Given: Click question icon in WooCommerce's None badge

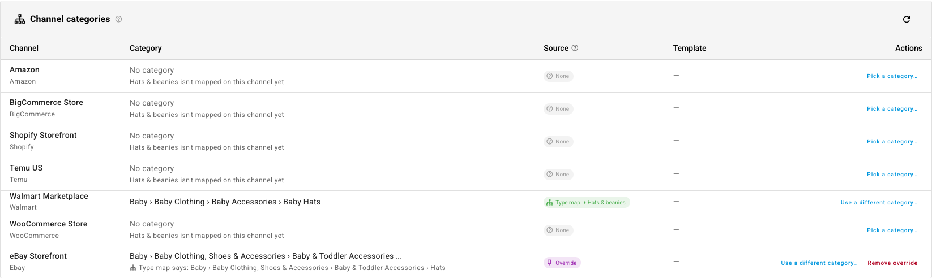Looking at the screenshot, I should point(549,230).
